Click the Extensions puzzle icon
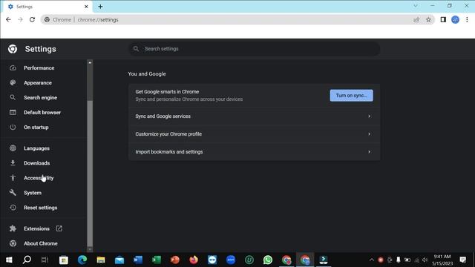The width and height of the screenshot is (475, 267). [x=13, y=228]
